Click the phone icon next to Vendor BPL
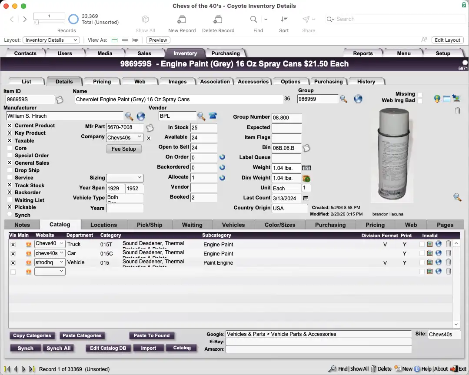Image resolution: width=469 pixels, height=375 pixels. pyautogui.click(x=213, y=116)
